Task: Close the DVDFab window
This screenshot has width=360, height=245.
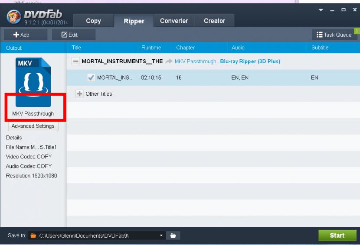Action: pos(355,10)
